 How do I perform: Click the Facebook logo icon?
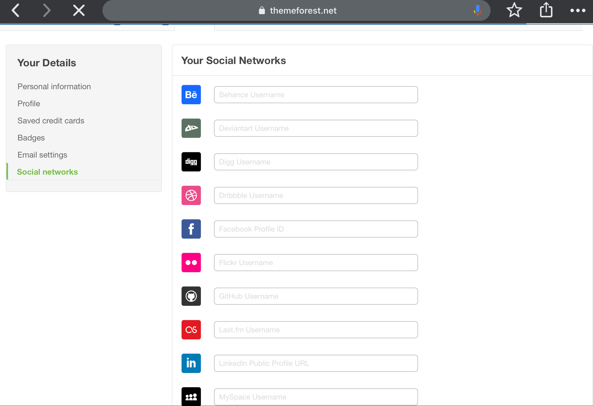tap(191, 229)
